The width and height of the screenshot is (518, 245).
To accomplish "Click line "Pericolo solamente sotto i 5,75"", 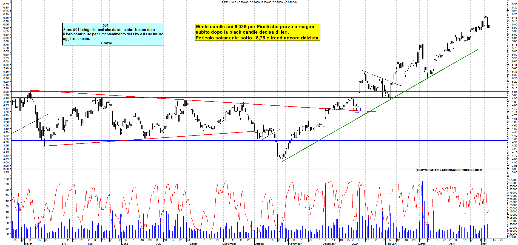I will coord(257,38).
